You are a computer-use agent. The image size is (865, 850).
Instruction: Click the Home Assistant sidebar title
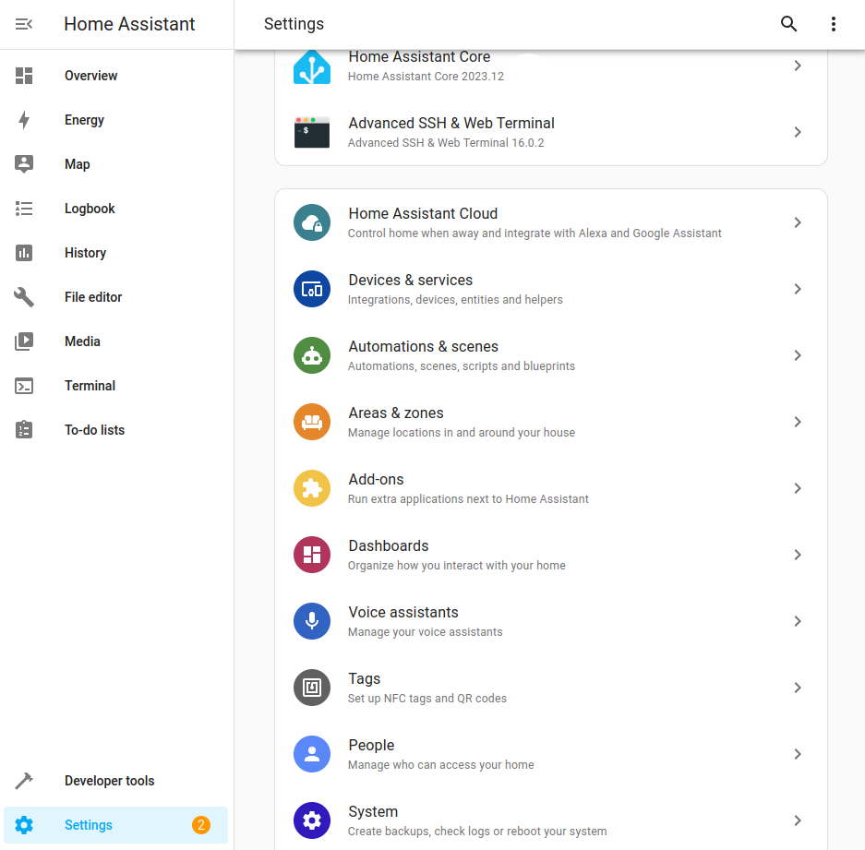129,24
